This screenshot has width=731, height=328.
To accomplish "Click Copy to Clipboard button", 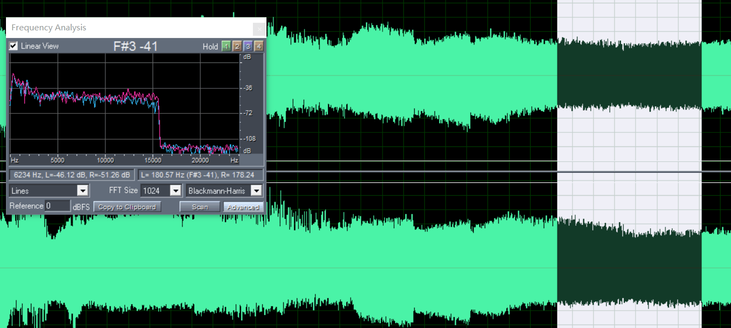I will [128, 207].
